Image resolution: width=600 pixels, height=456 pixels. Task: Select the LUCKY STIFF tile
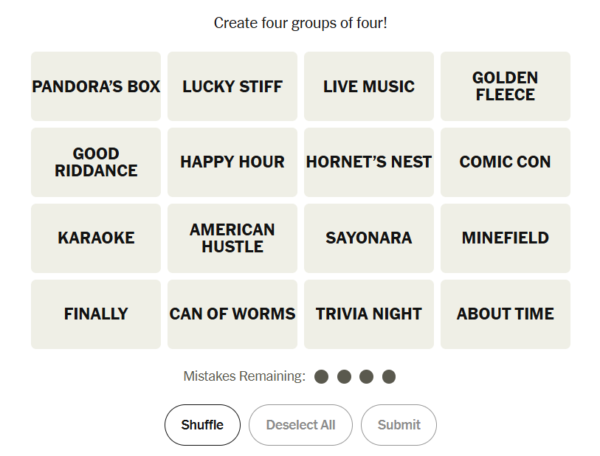pyautogui.click(x=232, y=86)
